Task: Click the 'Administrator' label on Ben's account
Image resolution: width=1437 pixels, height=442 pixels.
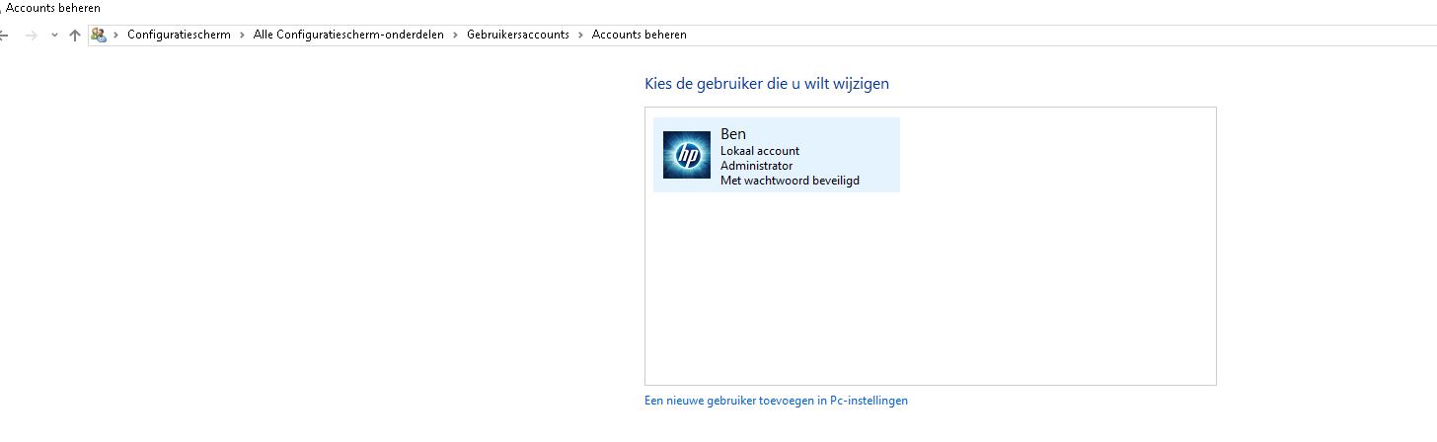Action: click(756, 166)
